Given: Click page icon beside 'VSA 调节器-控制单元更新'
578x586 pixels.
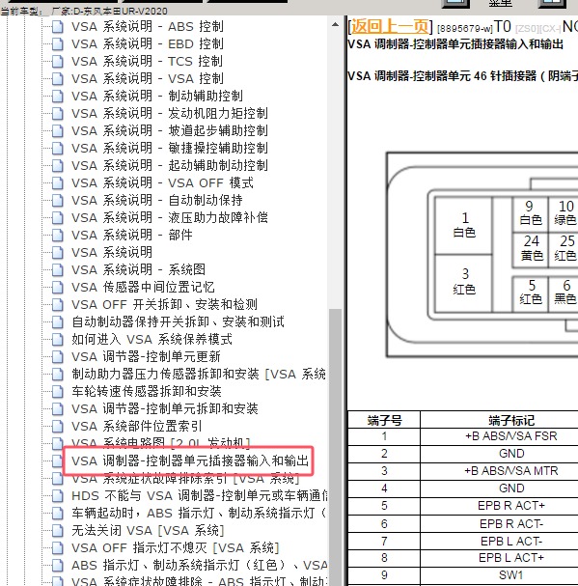Looking at the screenshot, I should pos(58,357).
